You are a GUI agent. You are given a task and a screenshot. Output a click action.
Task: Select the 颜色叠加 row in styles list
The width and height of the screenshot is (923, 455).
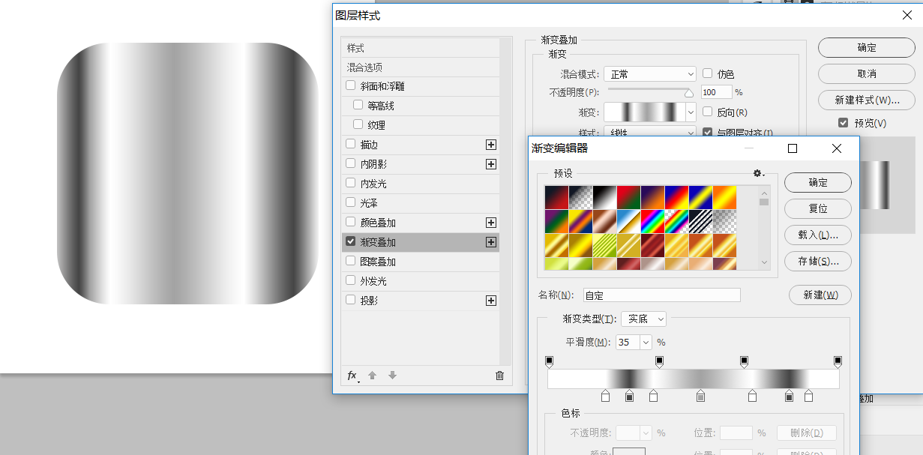coord(420,223)
